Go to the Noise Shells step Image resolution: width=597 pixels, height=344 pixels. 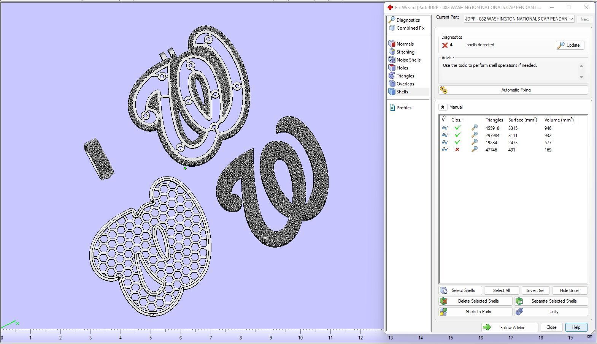(408, 60)
